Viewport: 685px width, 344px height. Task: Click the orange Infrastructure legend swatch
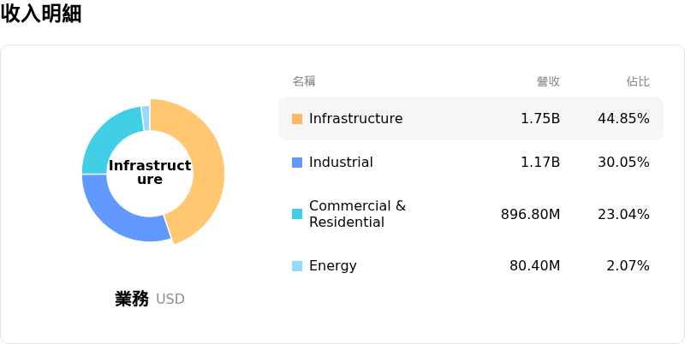pyautogui.click(x=297, y=119)
